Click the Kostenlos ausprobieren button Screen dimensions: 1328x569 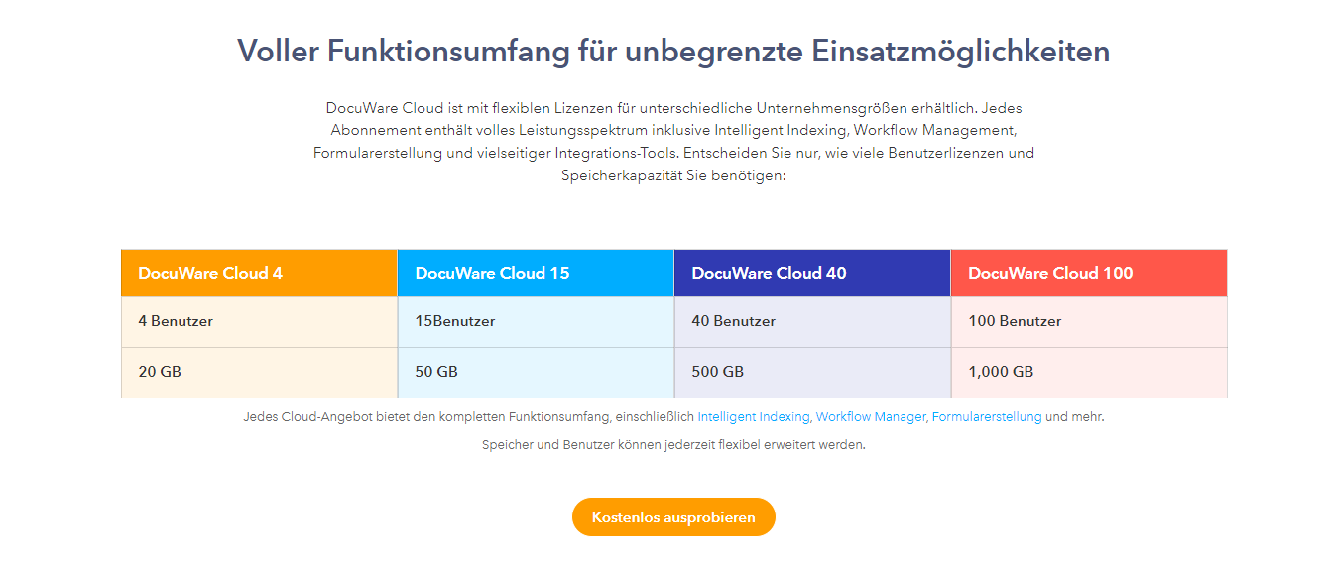point(673,517)
